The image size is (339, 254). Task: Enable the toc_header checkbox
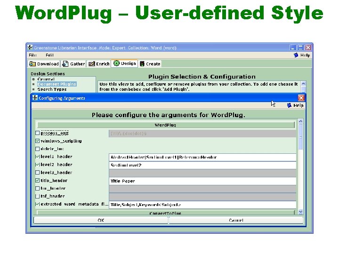37,188
